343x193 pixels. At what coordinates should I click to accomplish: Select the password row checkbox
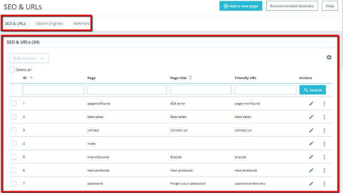[x=14, y=184]
